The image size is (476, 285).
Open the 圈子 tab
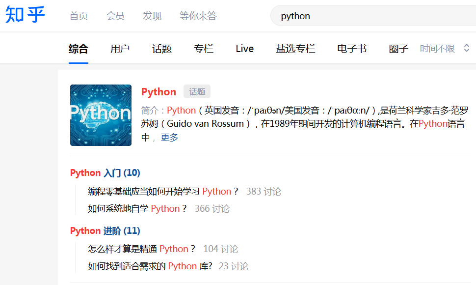click(x=398, y=49)
